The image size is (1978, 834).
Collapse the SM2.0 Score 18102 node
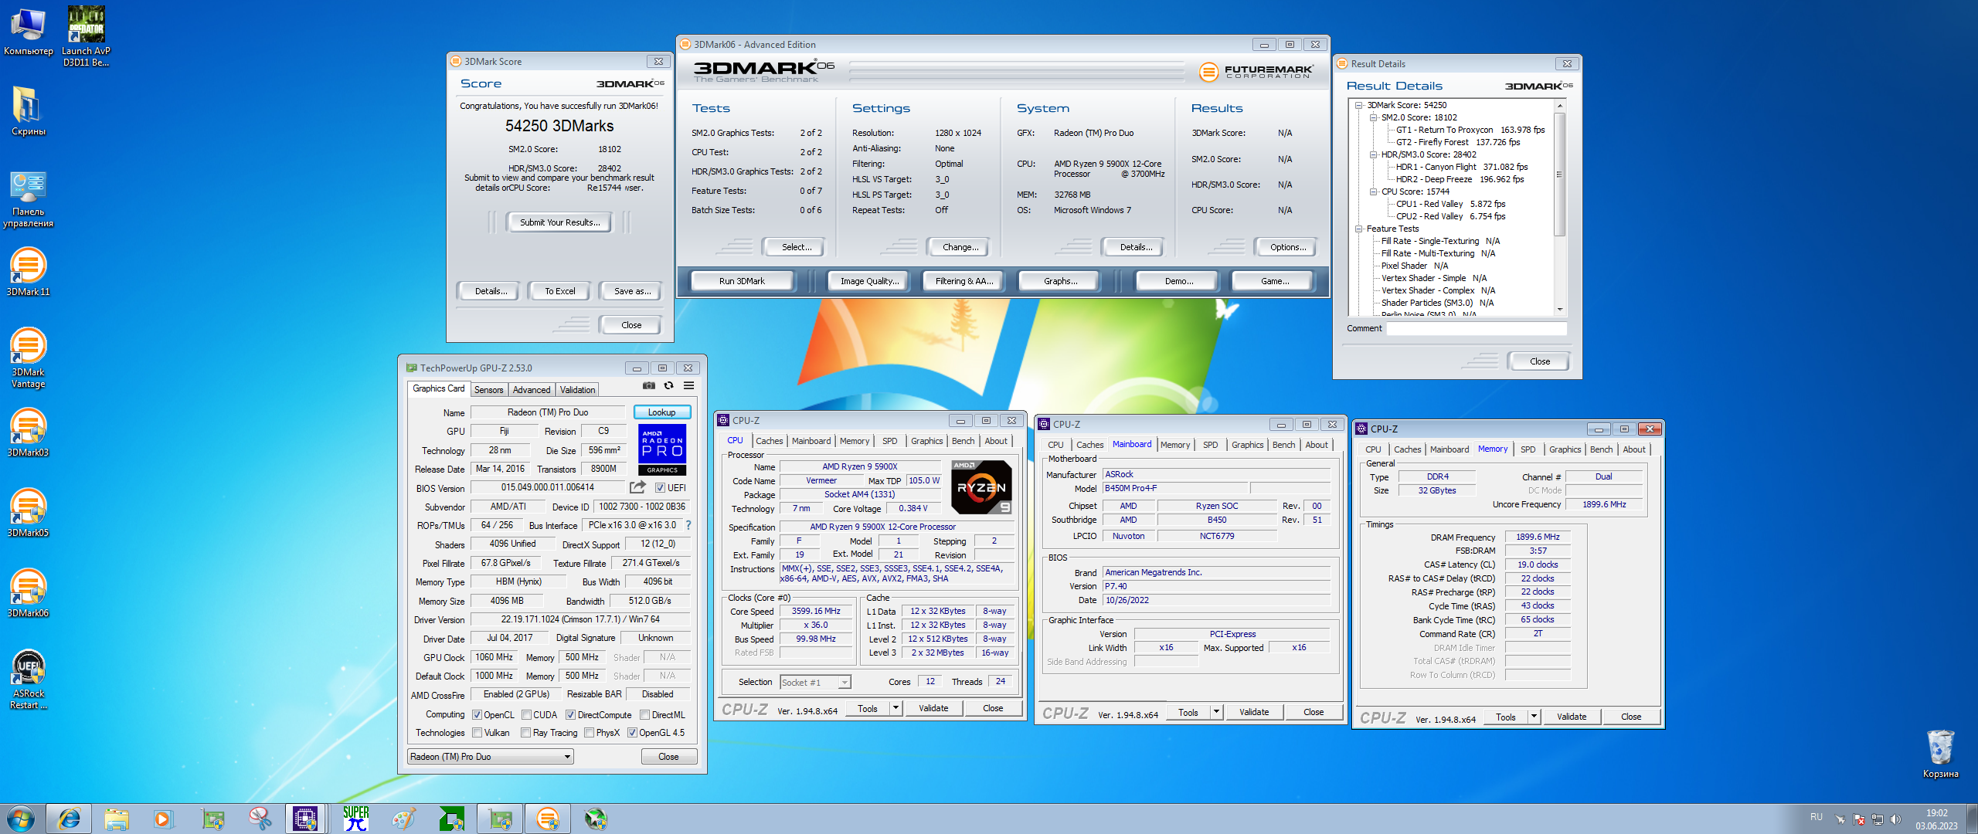pyautogui.click(x=1373, y=117)
